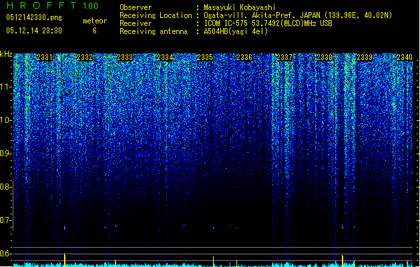Screen dimensions: 420x267
Task: Click the 2331 time marker
Action: [45, 57]
